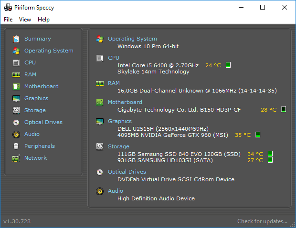Viewport: 296px width, 228px height.
Task: Open the View menu
Action: click(25, 20)
